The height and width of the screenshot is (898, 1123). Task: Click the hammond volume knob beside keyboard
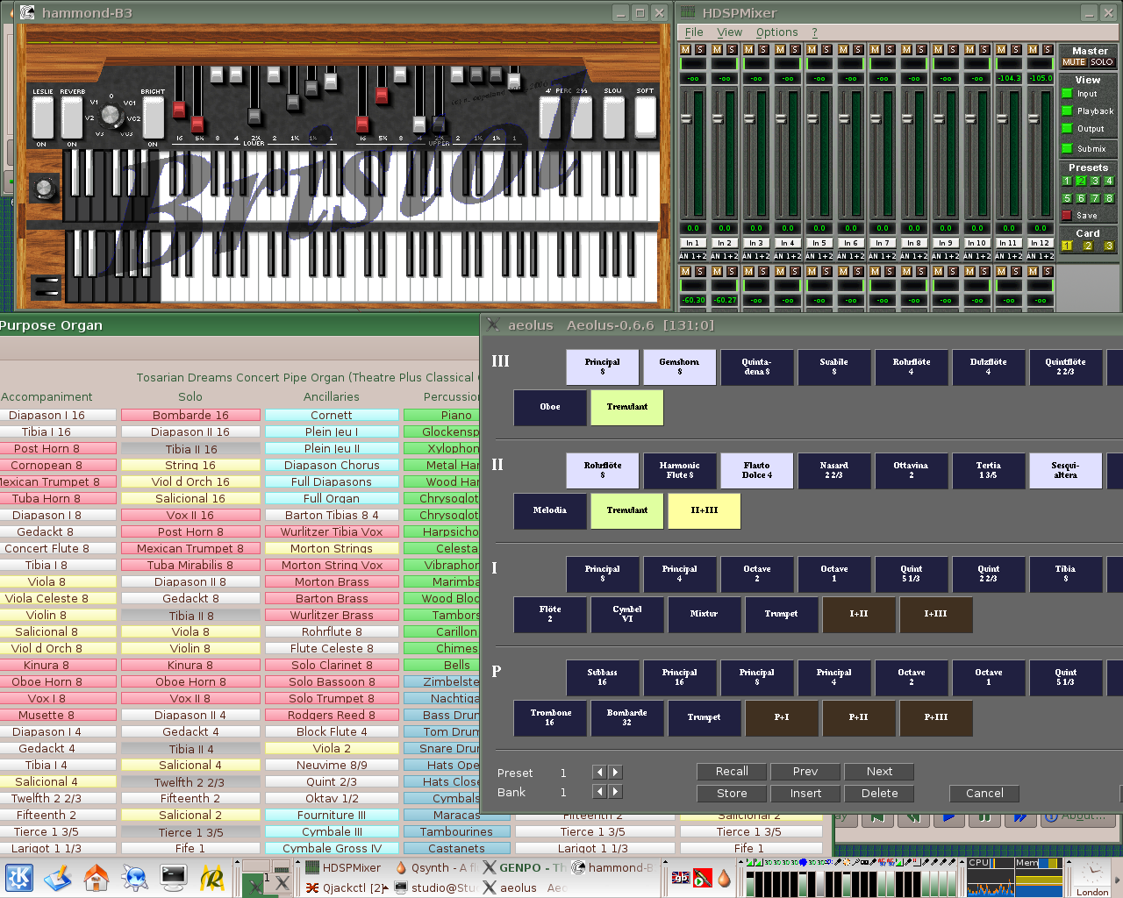coord(43,187)
